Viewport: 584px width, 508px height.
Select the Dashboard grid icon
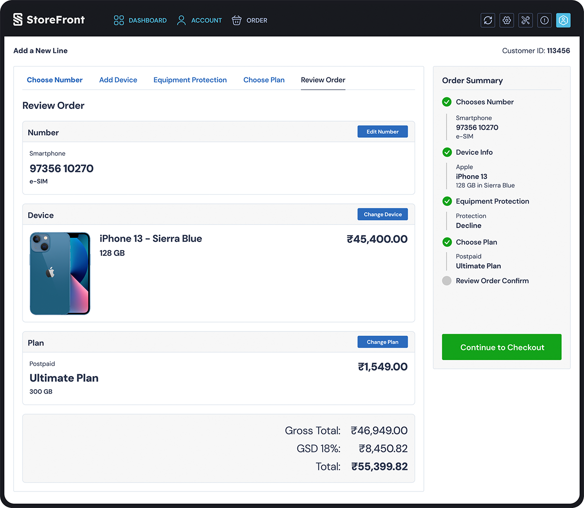119,20
